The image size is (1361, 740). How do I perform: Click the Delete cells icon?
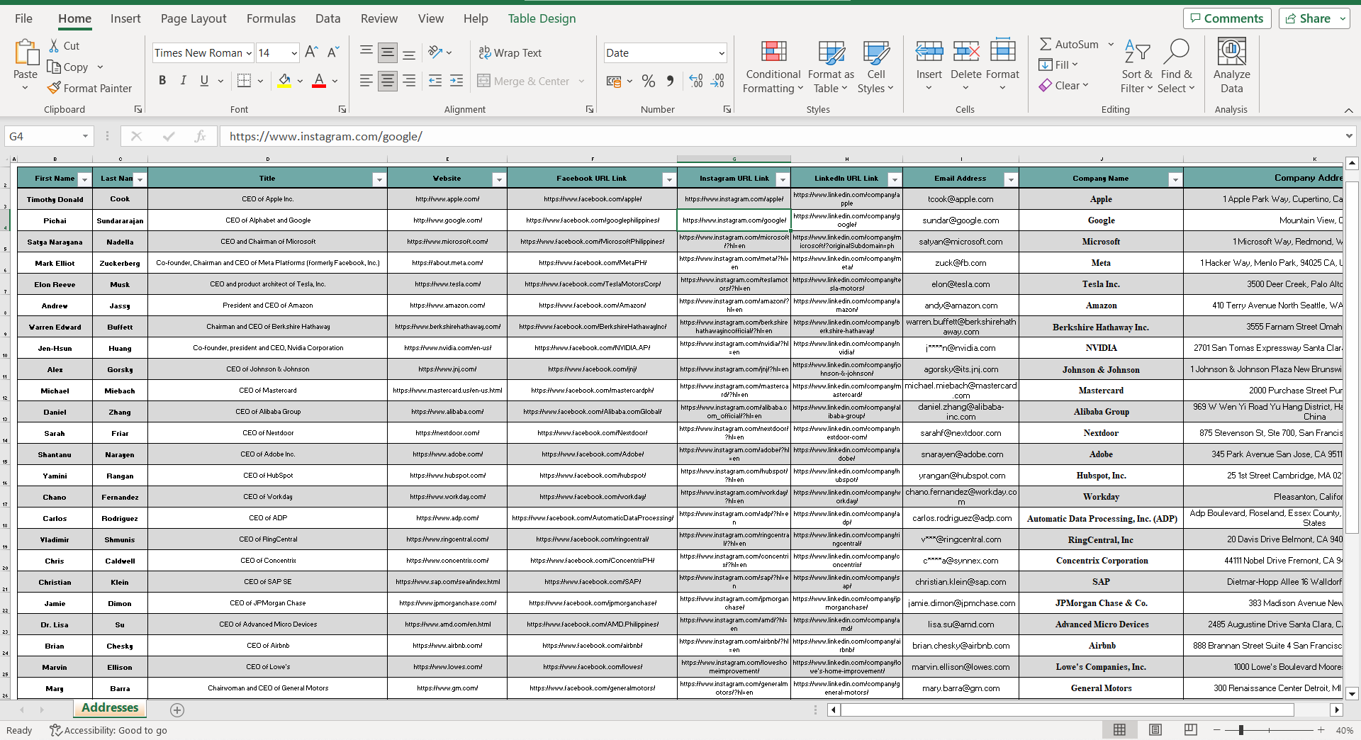[x=965, y=51]
